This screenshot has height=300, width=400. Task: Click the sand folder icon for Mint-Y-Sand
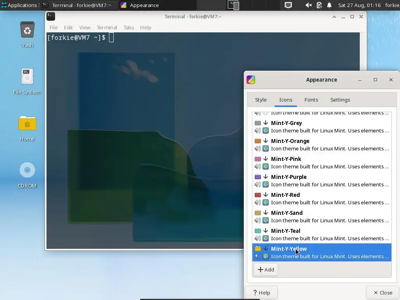[x=258, y=213]
